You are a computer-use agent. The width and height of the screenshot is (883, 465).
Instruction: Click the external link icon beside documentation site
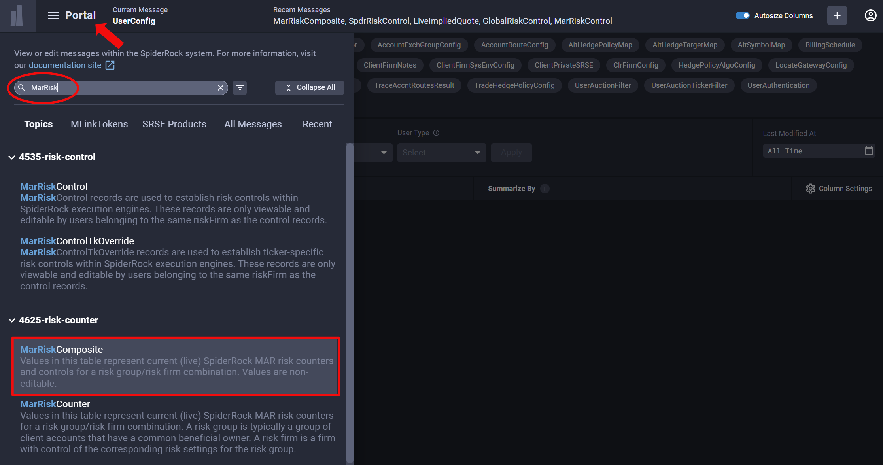[110, 65]
